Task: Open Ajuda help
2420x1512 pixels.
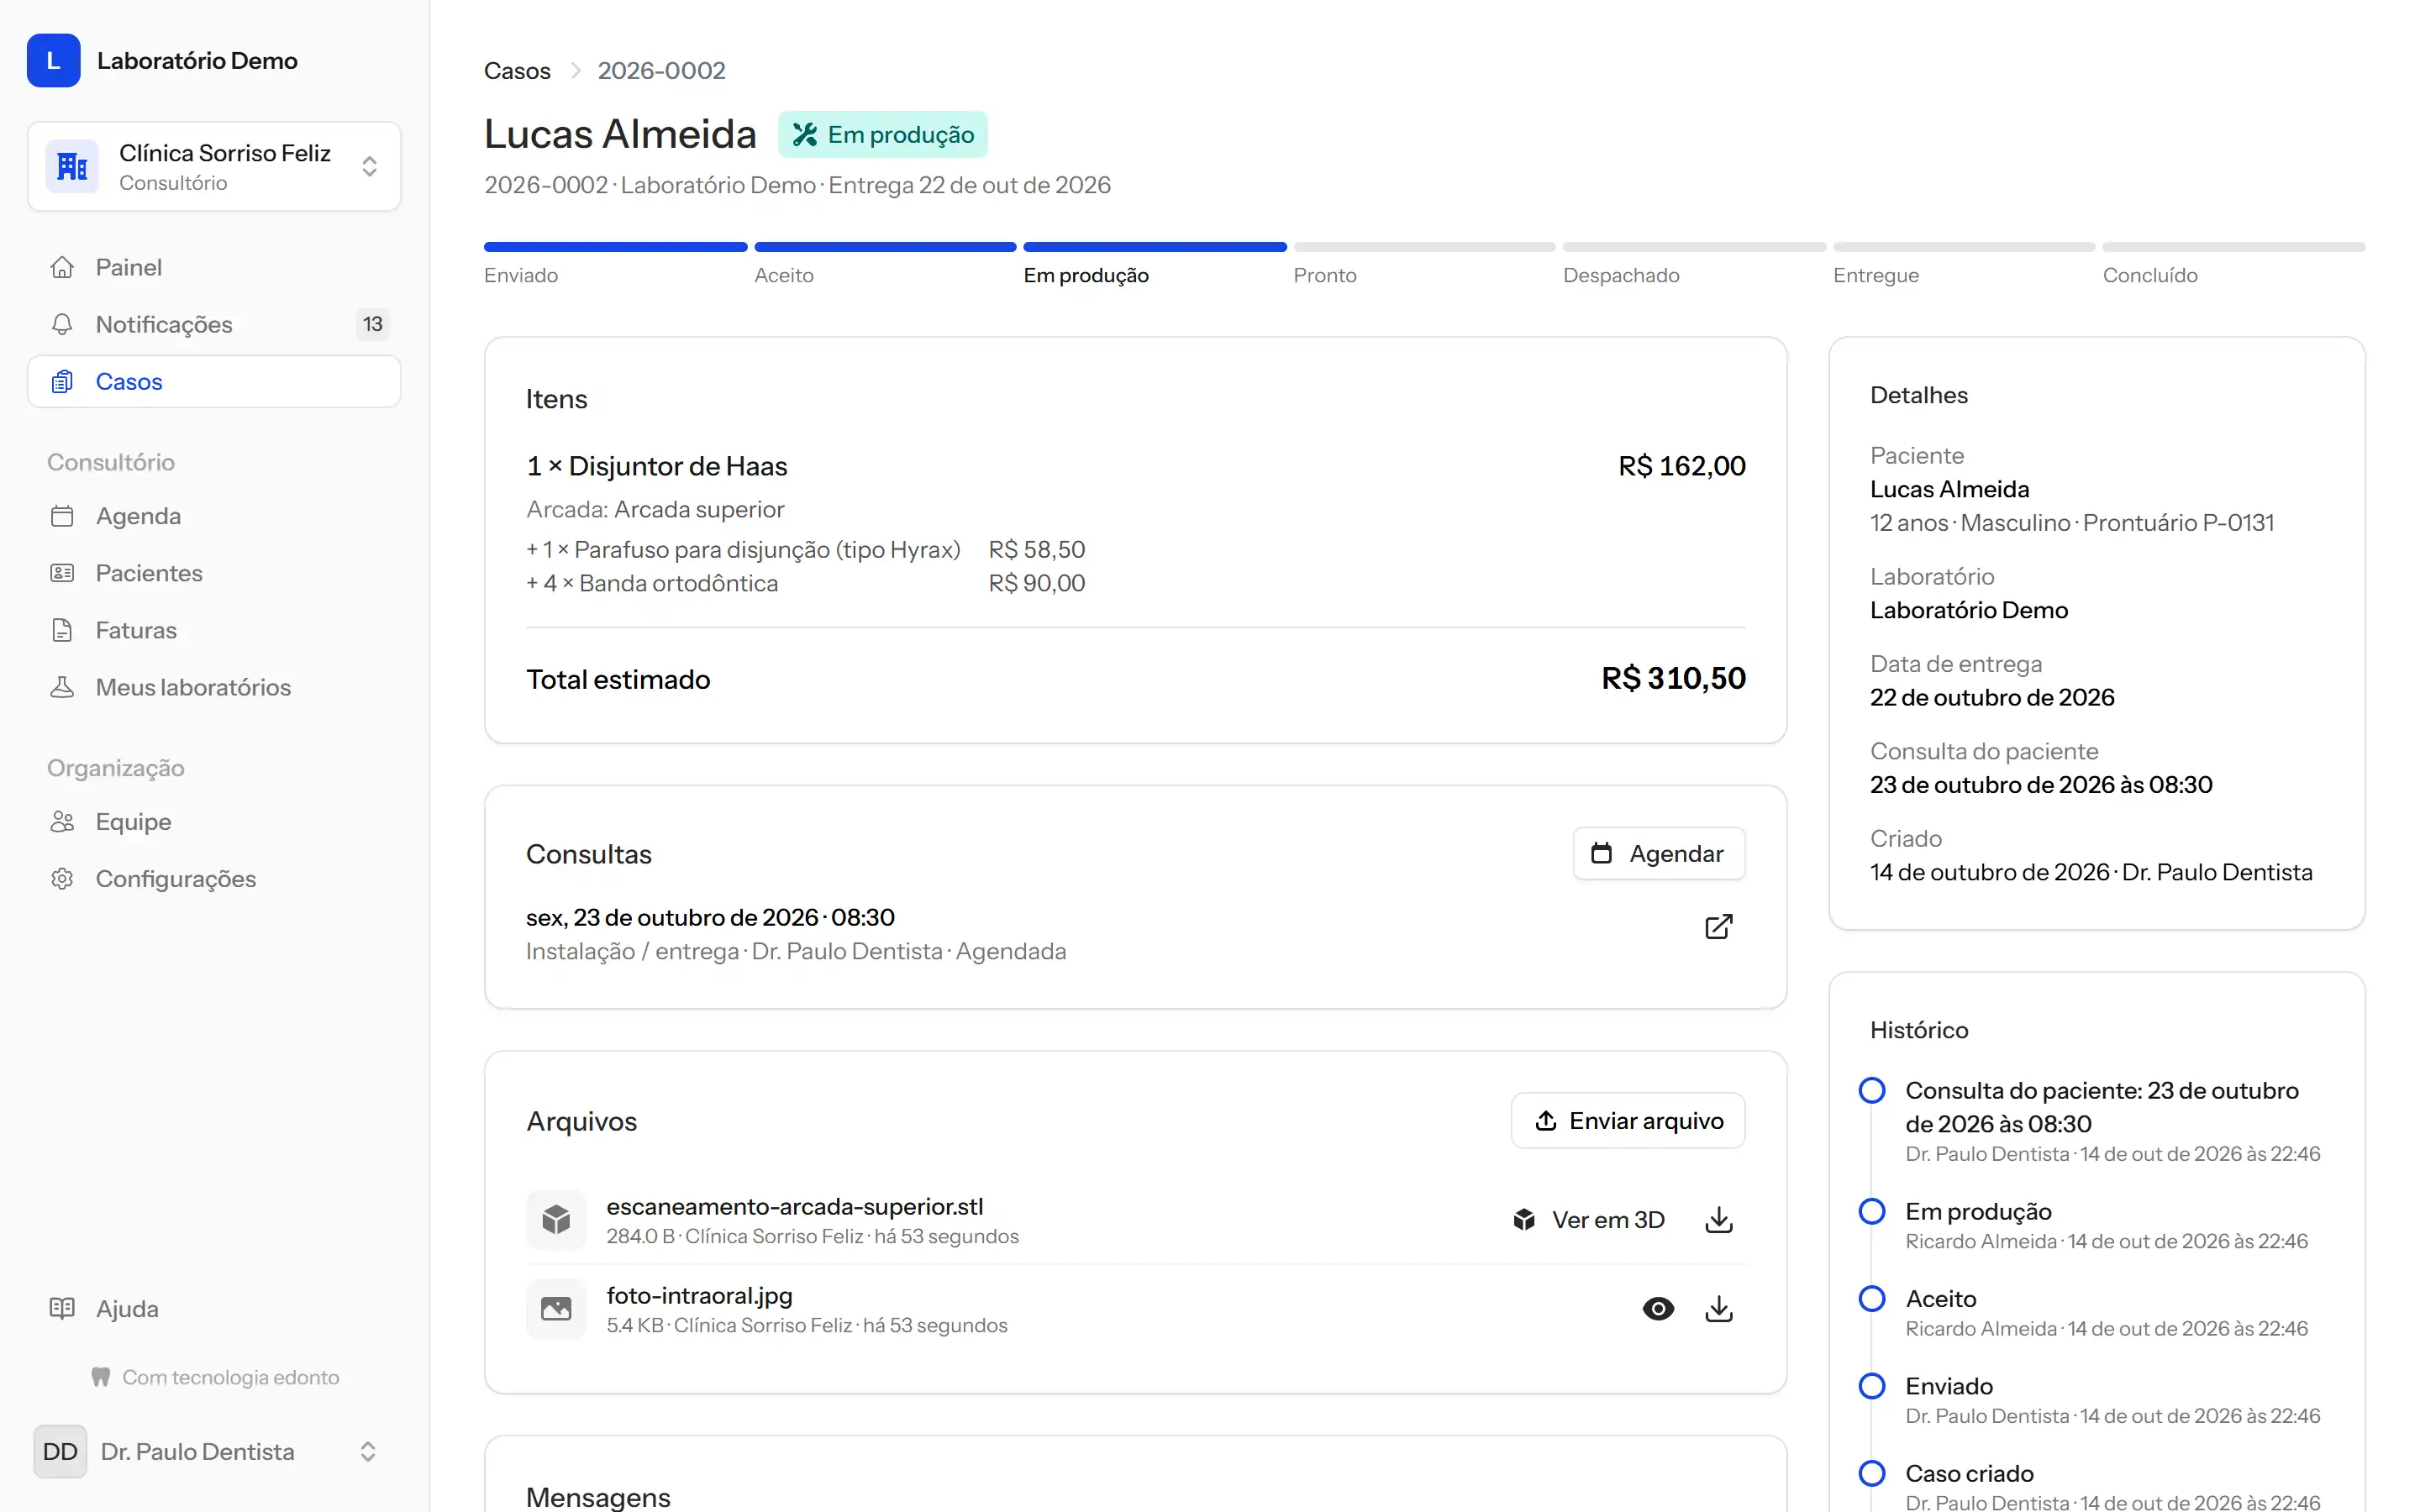Action: [x=214, y=1308]
